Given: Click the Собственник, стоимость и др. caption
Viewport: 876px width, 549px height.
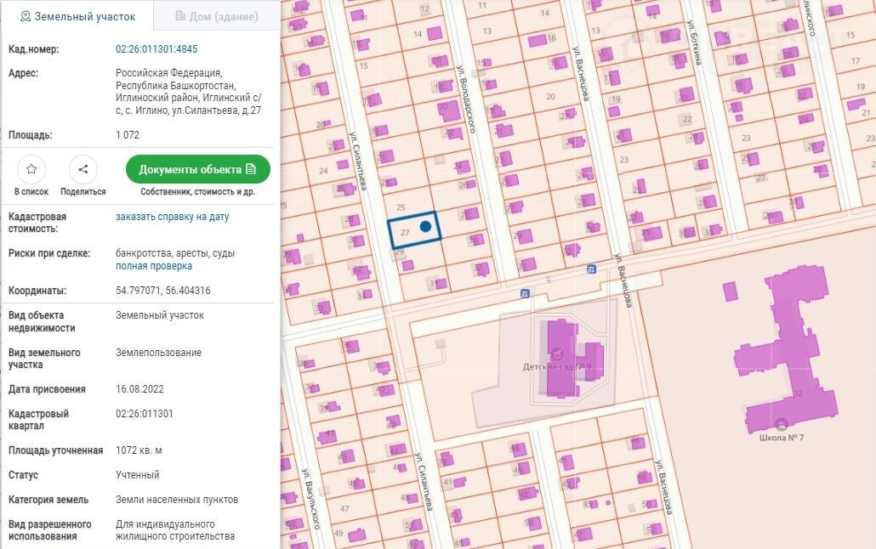Looking at the screenshot, I should tap(198, 192).
